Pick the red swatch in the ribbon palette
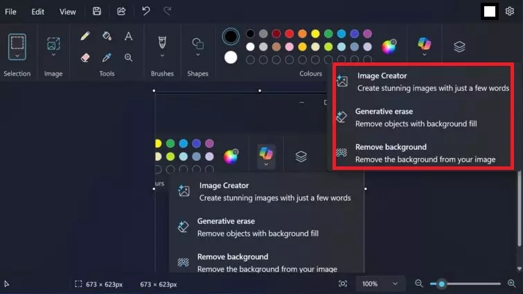523x294 pixels. 289,34
